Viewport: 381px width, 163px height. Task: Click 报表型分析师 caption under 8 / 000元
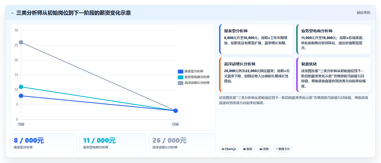point(23,147)
